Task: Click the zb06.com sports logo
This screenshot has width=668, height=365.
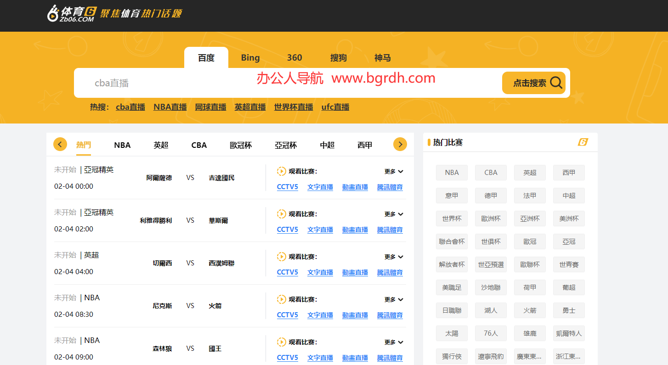Action: tap(71, 13)
